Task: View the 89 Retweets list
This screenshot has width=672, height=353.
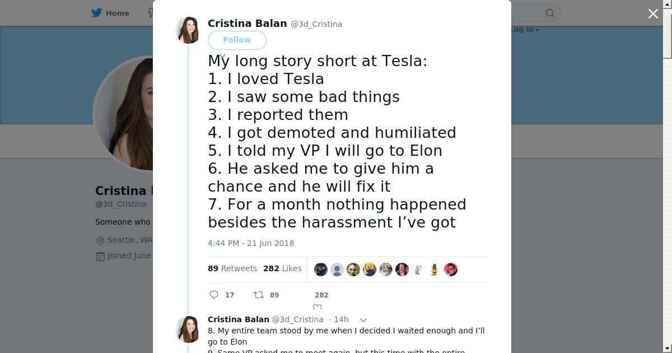Action: tap(232, 268)
